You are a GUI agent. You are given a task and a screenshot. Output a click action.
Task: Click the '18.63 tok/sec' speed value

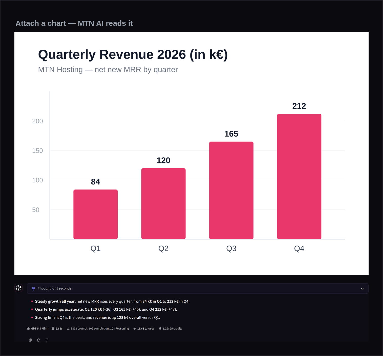point(146,329)
